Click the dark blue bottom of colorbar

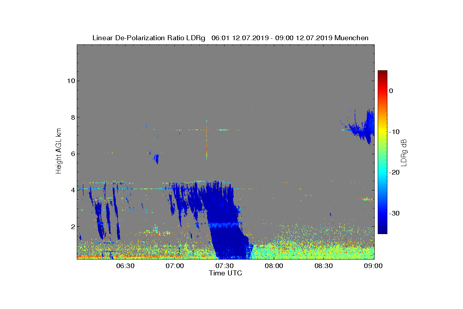[x=382, y=230]
